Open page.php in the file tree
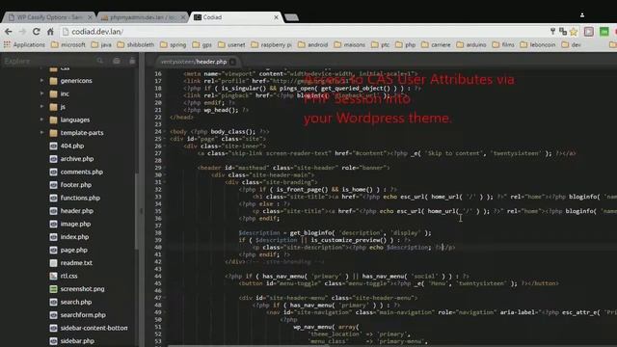Viewport: 617px width, 347px height. [73, 250]
